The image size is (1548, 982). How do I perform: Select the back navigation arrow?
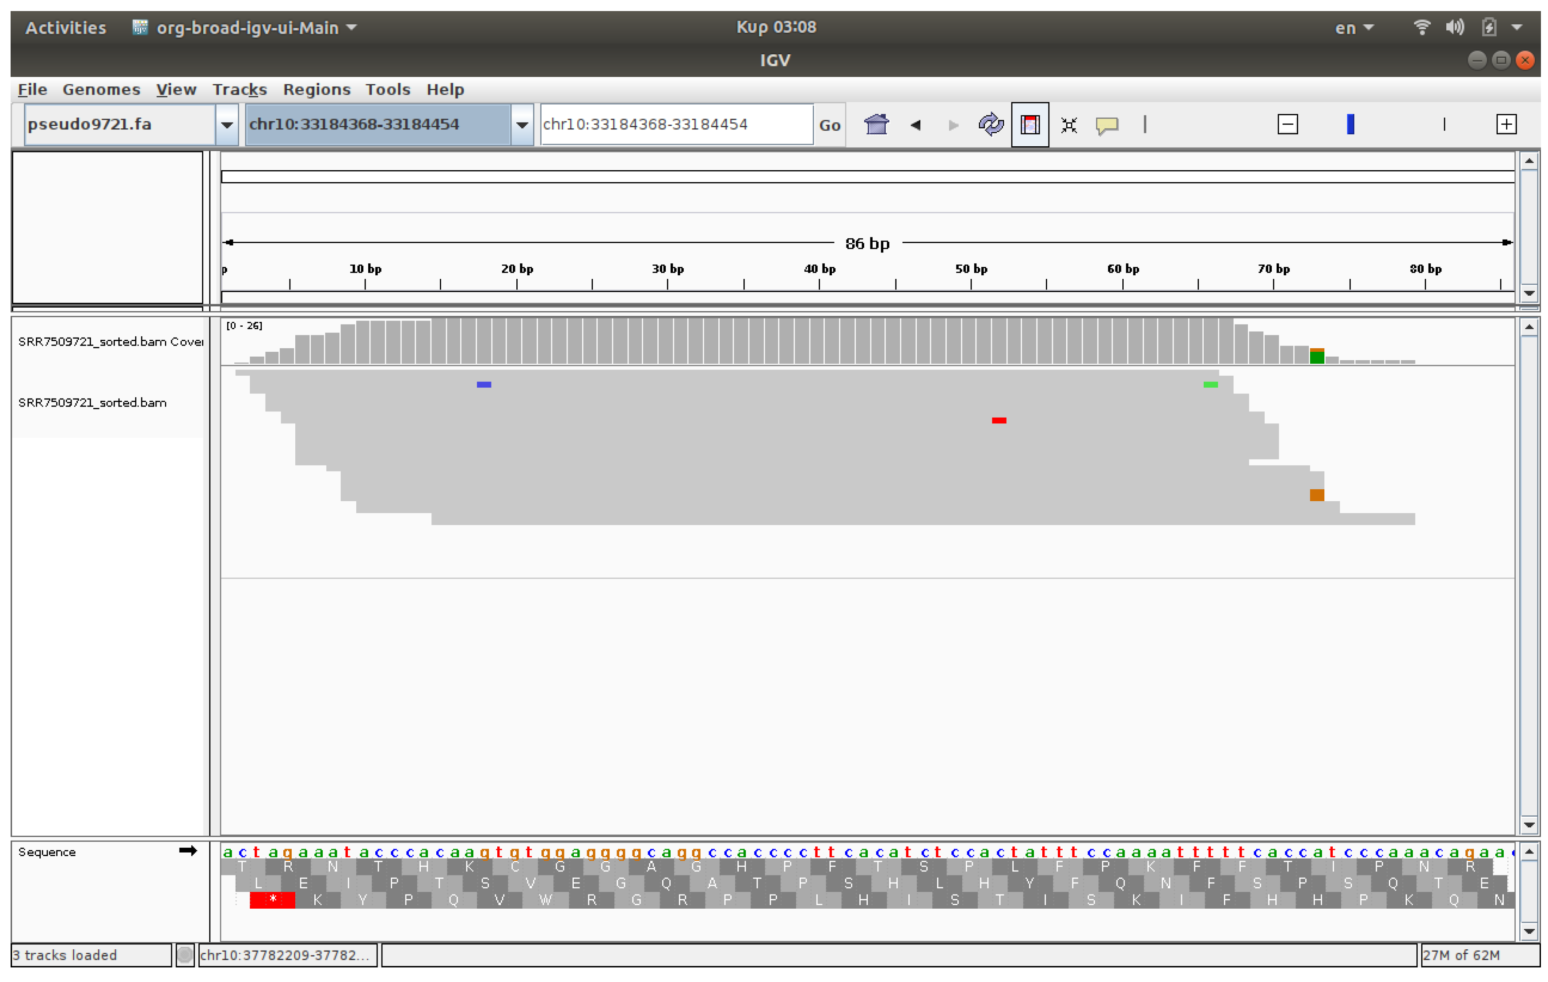coord(916,125)
